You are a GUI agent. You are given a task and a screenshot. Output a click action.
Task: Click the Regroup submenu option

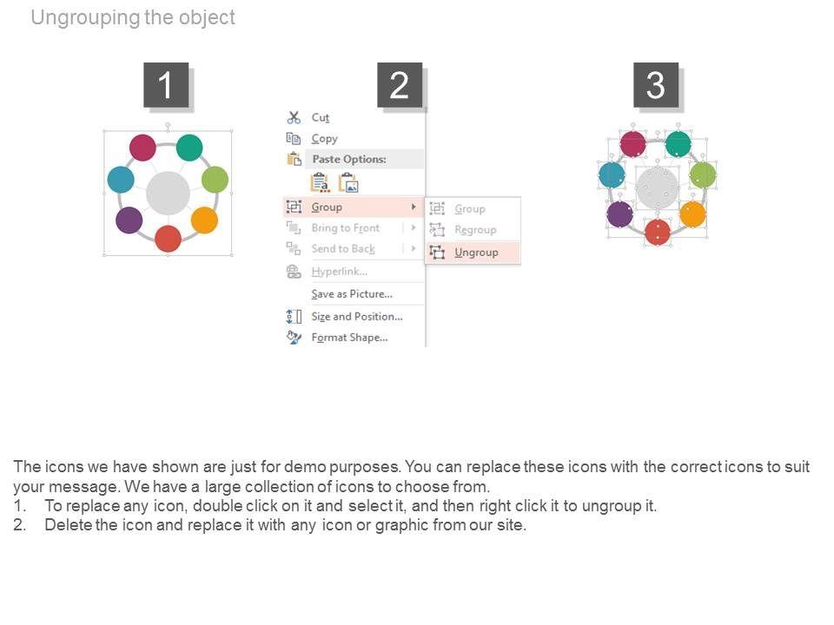pyautogui.click(x=475, y=230)
